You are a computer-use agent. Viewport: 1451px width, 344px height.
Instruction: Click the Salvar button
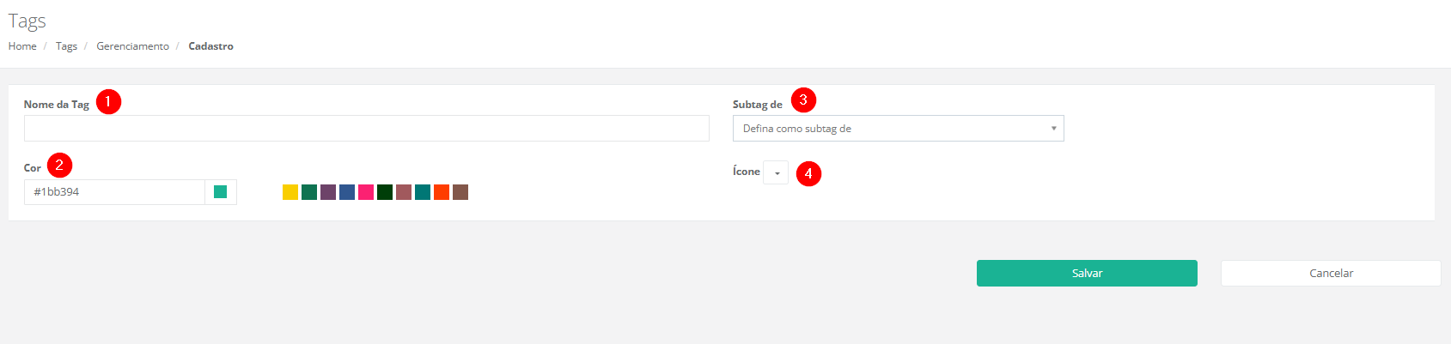1087,274
